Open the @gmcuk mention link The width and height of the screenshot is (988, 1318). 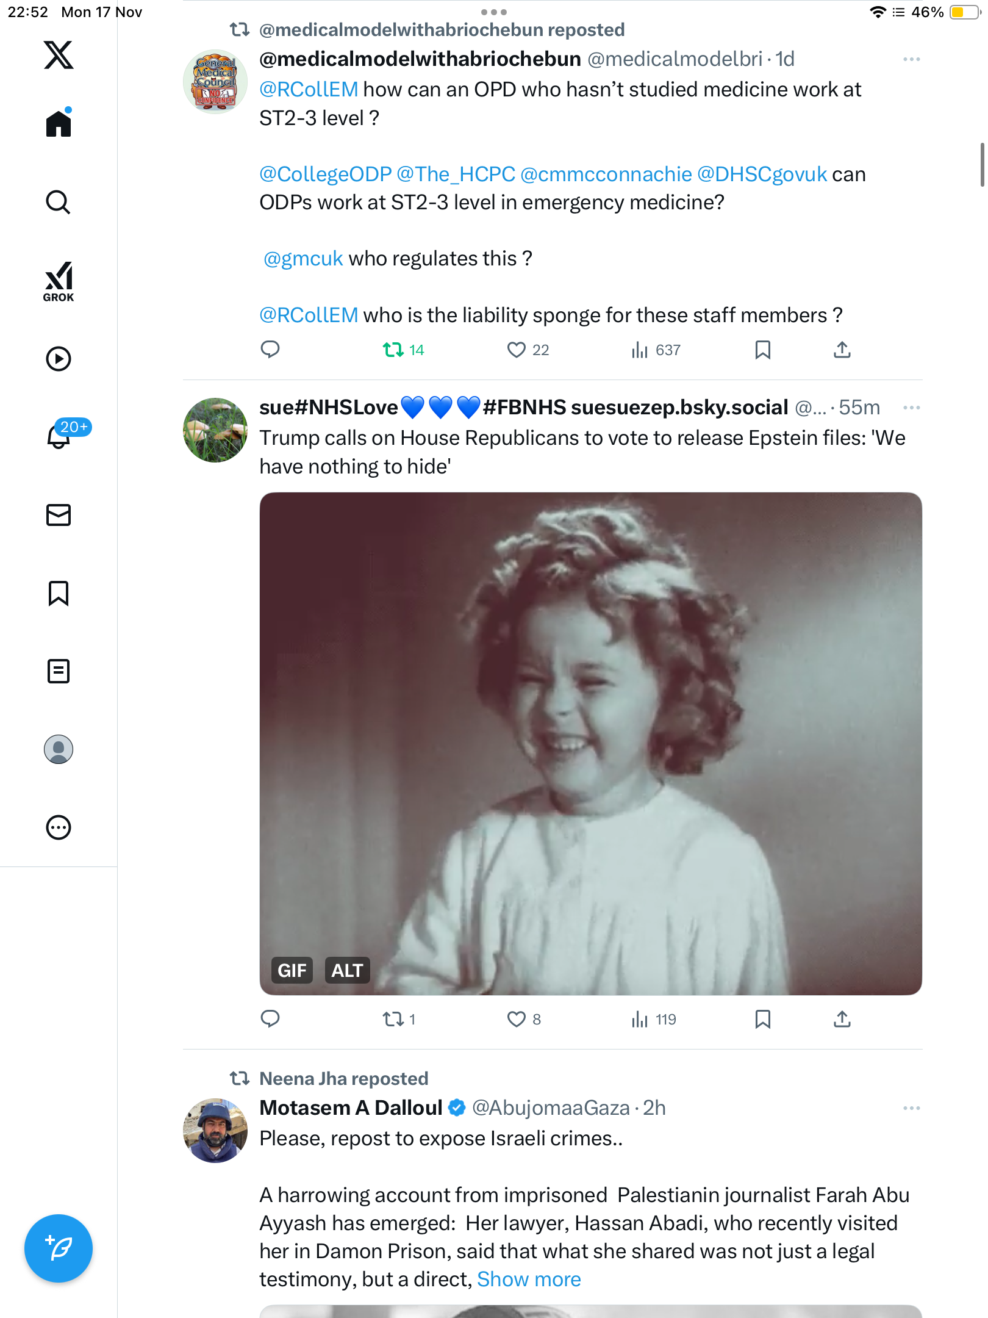[303, 259]
